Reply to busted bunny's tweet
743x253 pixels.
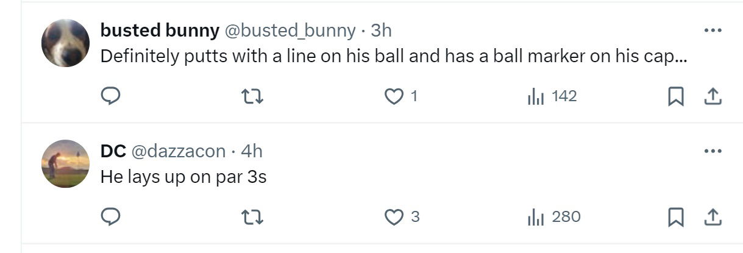coord(110,96)
